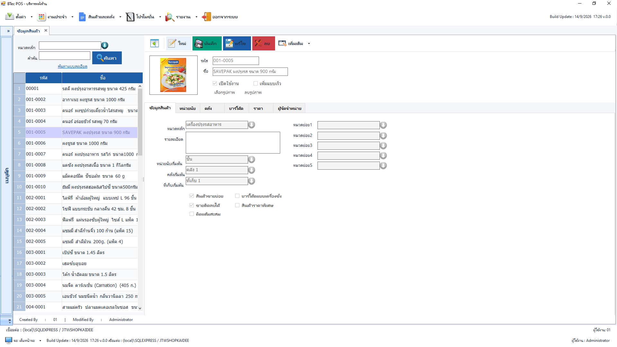Click the ออกจากระบบ logout icon

point(206,17)
